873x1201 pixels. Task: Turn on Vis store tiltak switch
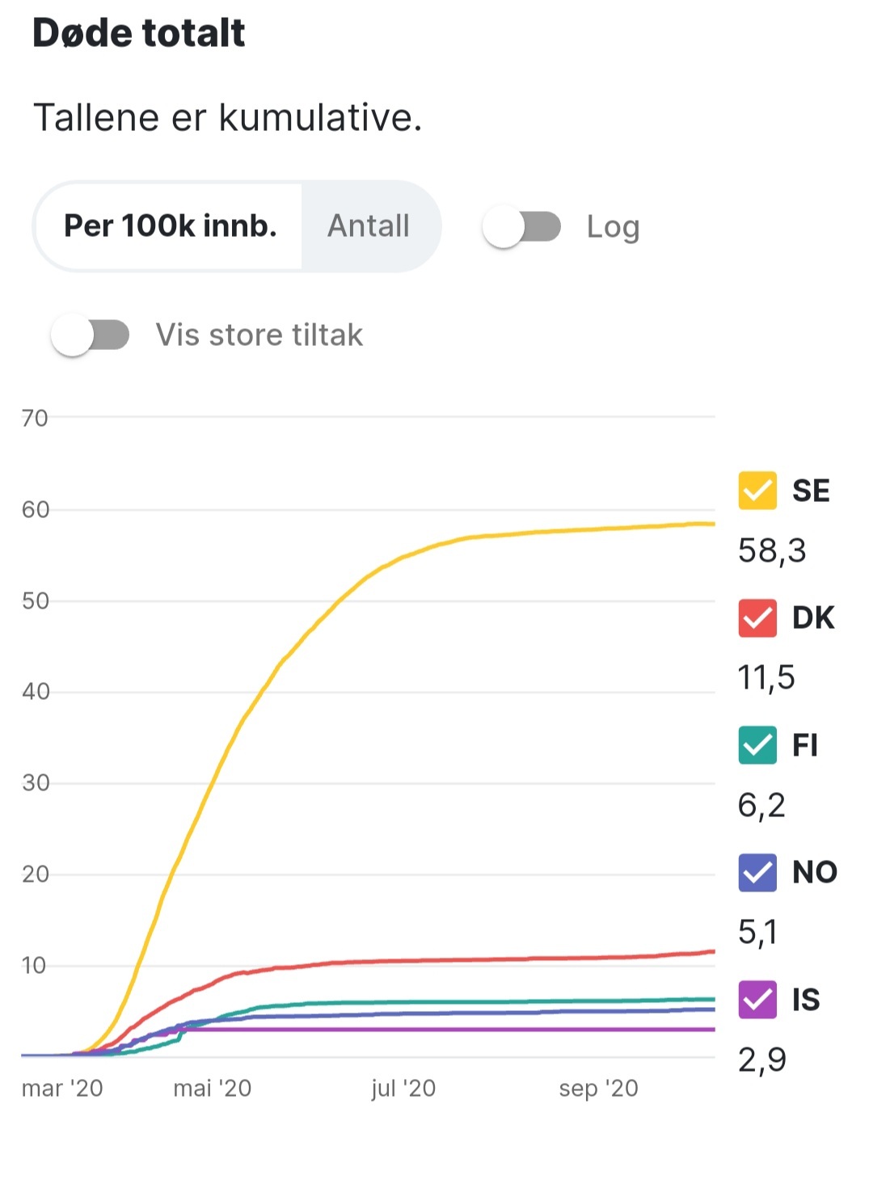pos(91,335)
